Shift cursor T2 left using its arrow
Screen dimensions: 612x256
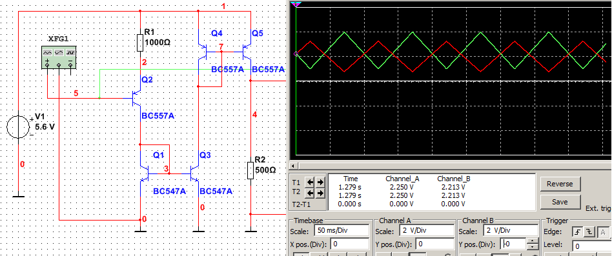click(310, 193)
